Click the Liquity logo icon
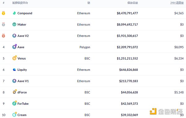This screenshot has width=186, height=118. tap(14, 70)
